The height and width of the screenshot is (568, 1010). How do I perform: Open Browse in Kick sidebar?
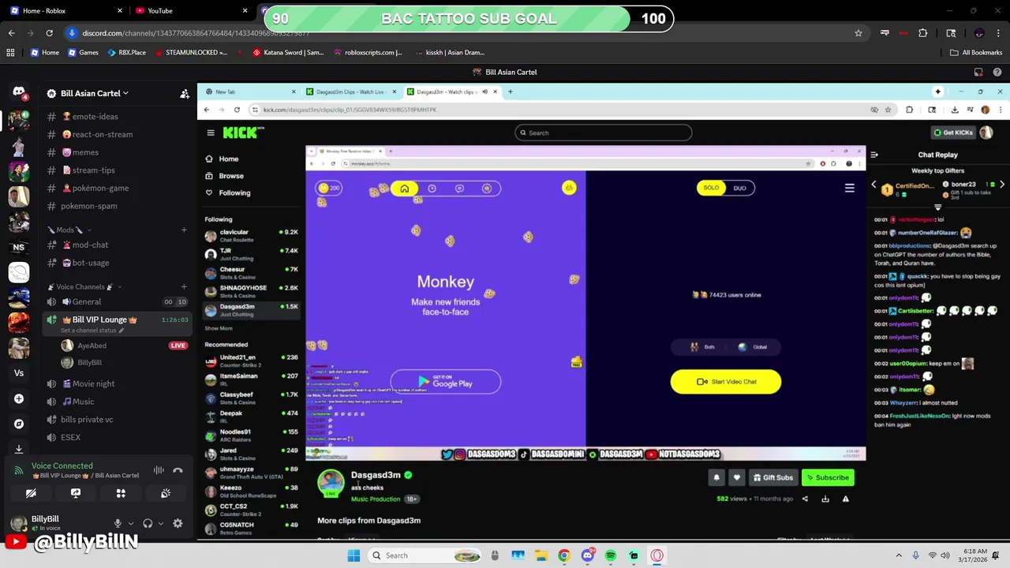231,176
